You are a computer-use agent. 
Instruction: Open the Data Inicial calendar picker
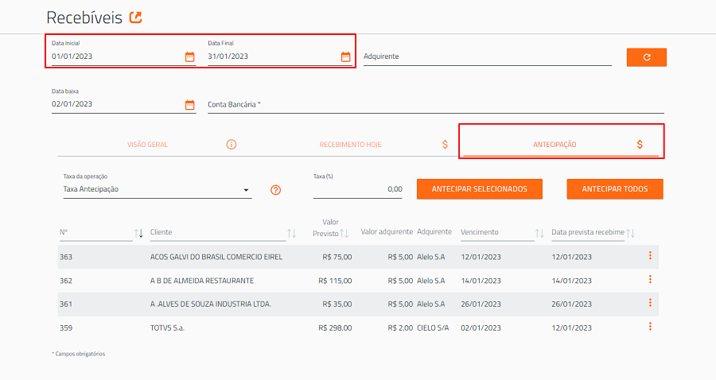[189, 56]
